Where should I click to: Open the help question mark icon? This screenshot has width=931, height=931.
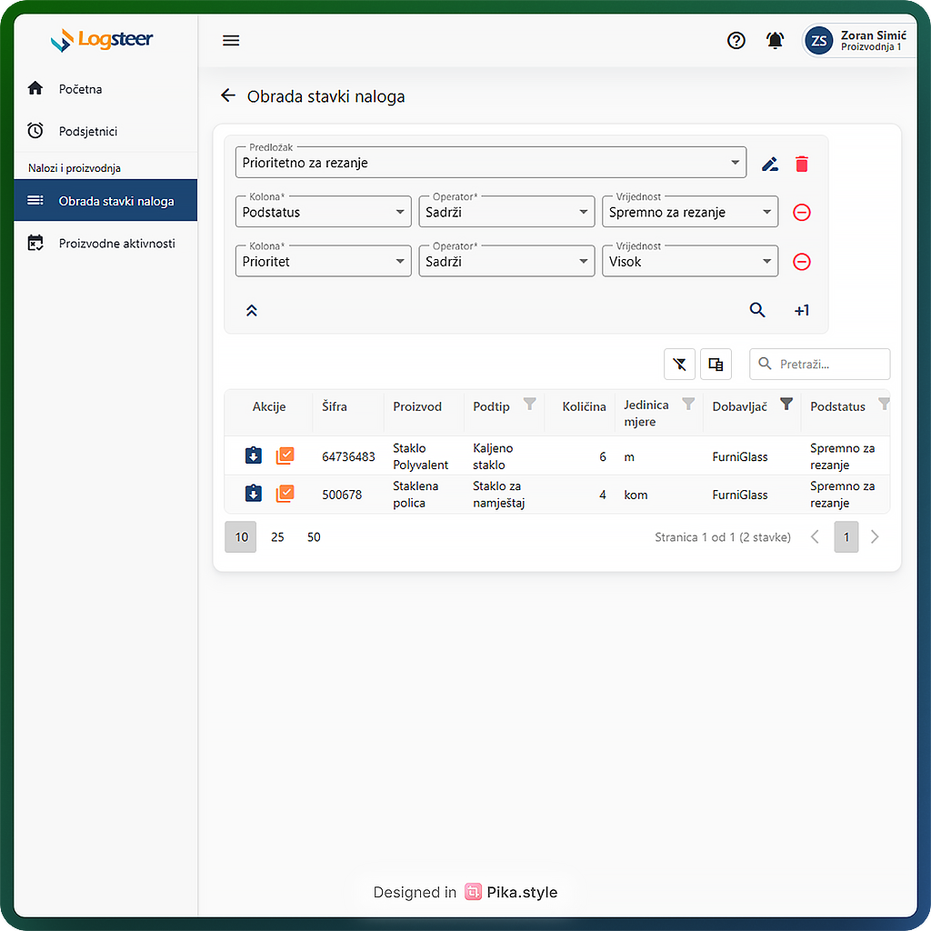[x=736, y=40]
